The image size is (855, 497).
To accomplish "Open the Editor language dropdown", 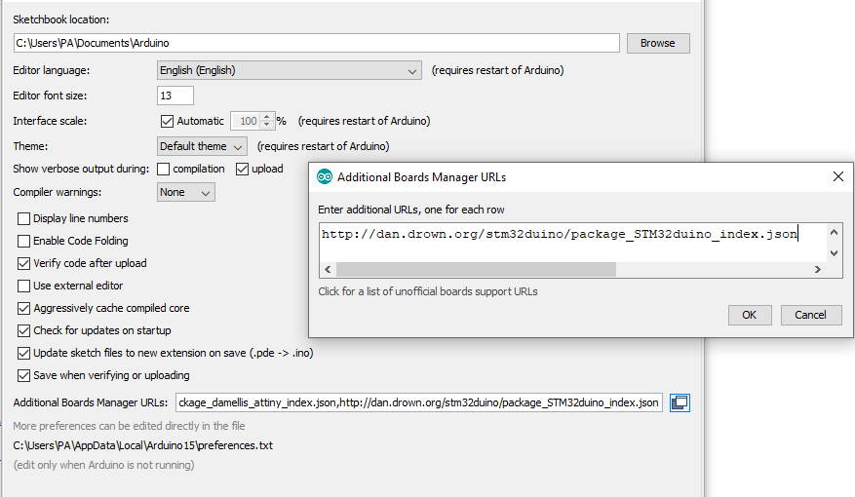I will point(289,70).
